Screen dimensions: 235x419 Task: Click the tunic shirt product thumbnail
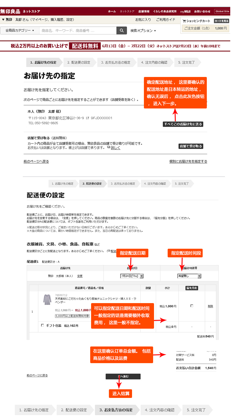47,300
